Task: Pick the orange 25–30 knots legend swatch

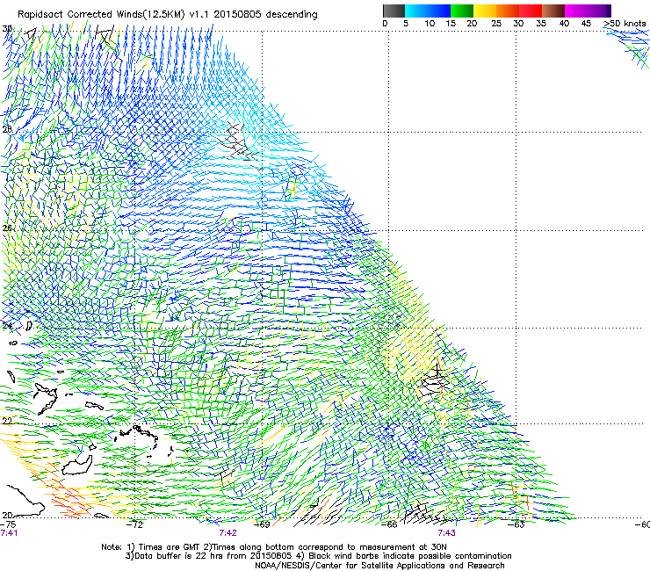Action: pyautogui.click(x=508, y=11)
